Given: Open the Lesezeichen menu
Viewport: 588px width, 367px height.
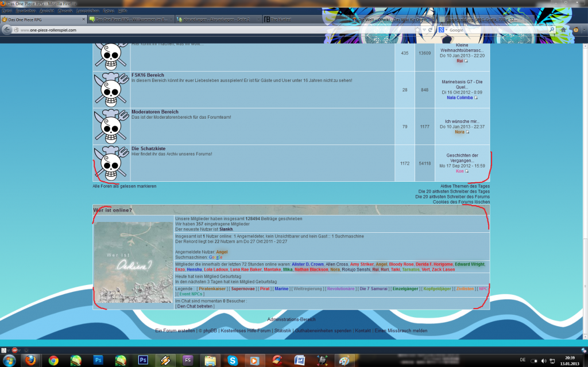Looking at the screenshot, I should [x=88, y=11].
